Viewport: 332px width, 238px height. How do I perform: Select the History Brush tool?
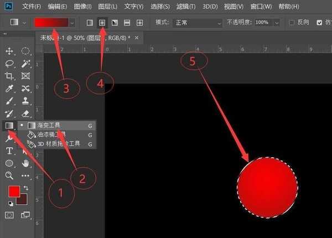[x=9, y=113]
